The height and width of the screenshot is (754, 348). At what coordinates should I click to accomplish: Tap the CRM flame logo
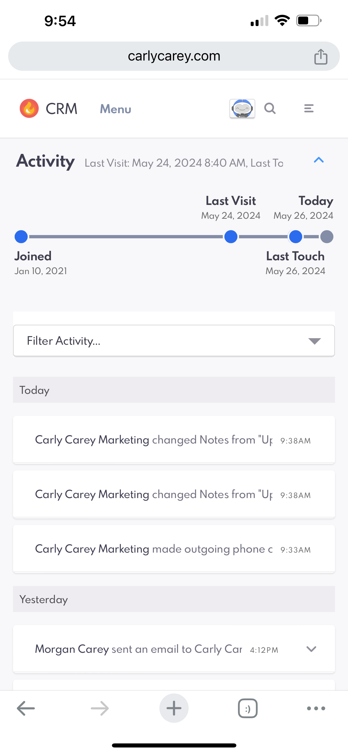(29, 109)
